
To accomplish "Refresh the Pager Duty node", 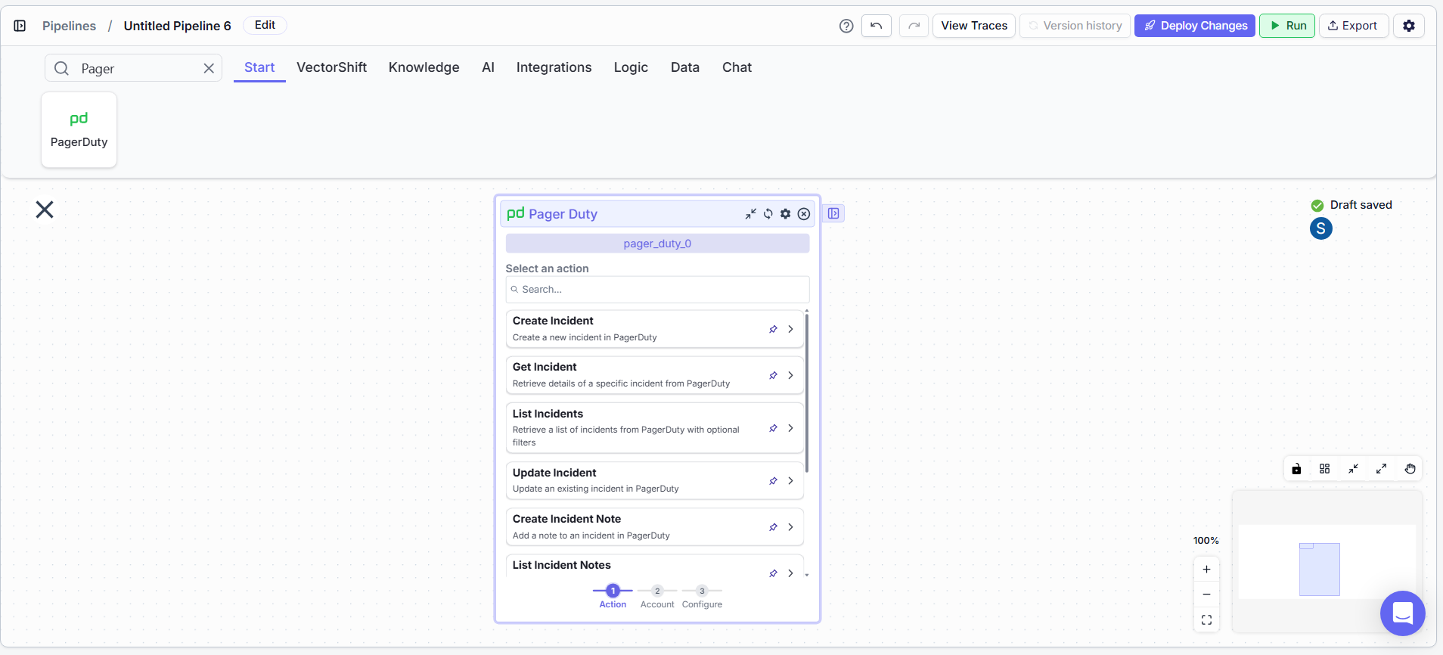I will click(768, 214).
